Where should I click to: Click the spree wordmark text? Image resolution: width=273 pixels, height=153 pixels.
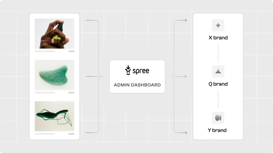pyautogui.click(x=141, y=71)
